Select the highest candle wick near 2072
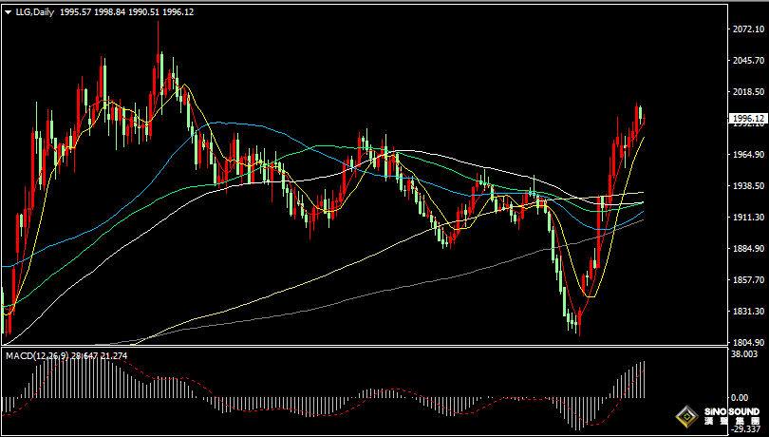This screenshot has width=769, height=437. 159,38
